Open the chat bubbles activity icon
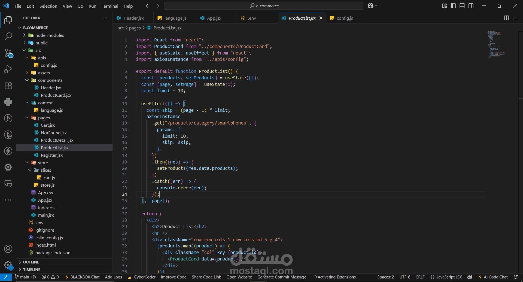The width and height of the screenshot is (523, 282). [x=8, y=184]
